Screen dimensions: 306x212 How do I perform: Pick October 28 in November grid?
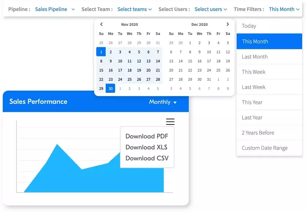130,43
